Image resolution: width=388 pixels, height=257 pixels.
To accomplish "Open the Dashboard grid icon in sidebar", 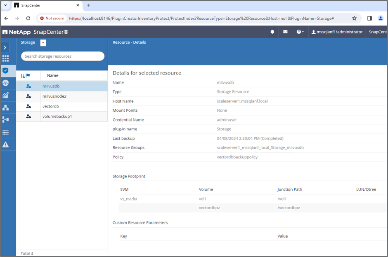I will click(5, 58).
